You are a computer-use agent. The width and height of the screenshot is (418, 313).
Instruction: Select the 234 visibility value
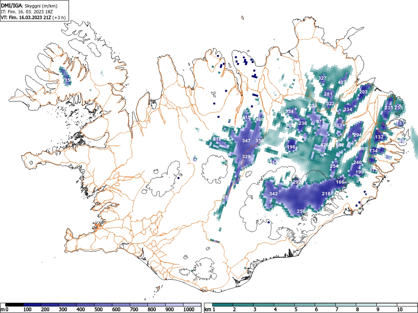coord(348,109)
